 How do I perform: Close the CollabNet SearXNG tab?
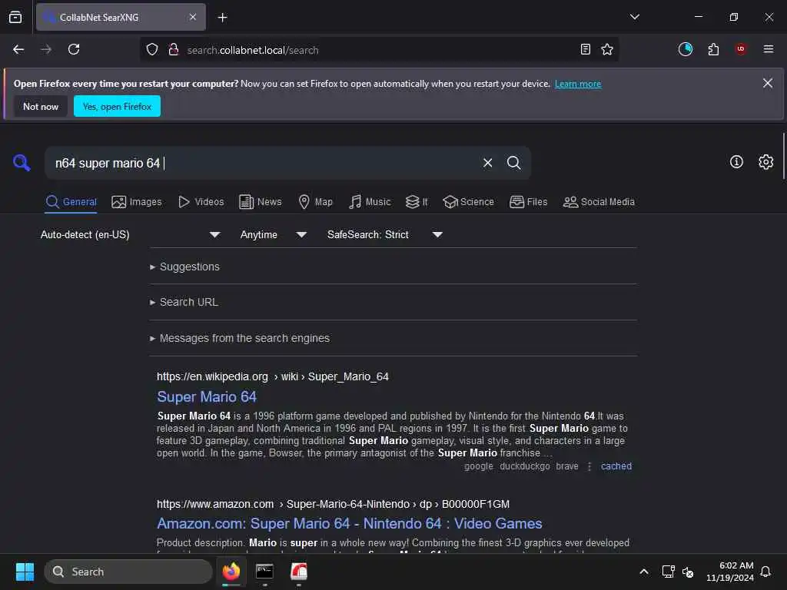click(x=193, y=17)
